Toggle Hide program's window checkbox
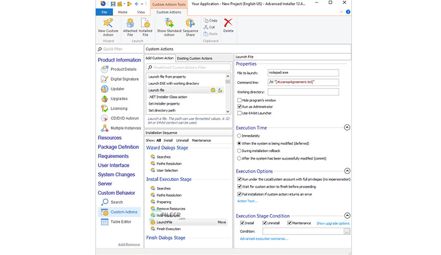This screenshot has width=441, height=255. pos(239,100)
